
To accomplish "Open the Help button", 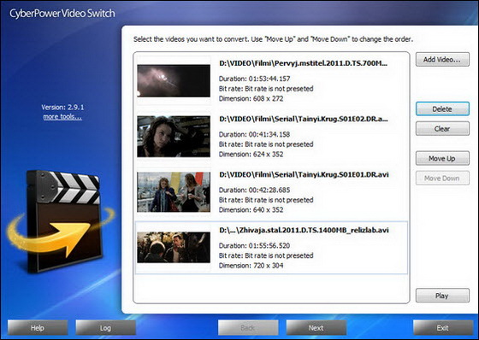I will coord(38,328).
